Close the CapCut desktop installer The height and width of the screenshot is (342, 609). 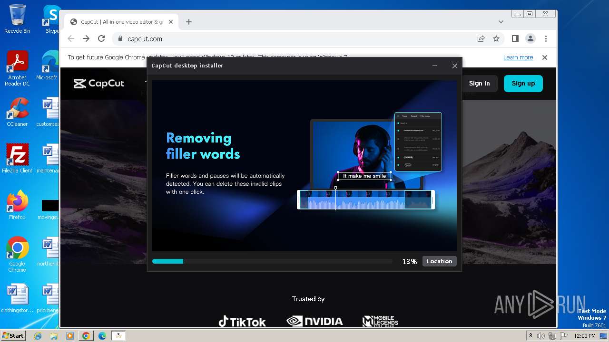[454, 66]
